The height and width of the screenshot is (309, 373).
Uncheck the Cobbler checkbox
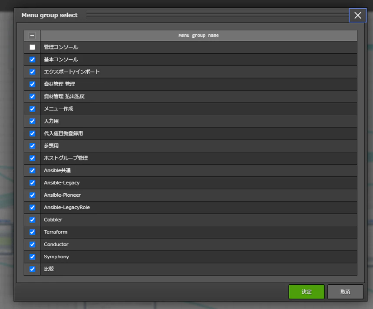32,220
